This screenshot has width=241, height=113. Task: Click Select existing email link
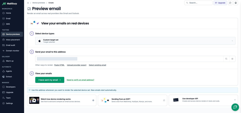point(97,65)
